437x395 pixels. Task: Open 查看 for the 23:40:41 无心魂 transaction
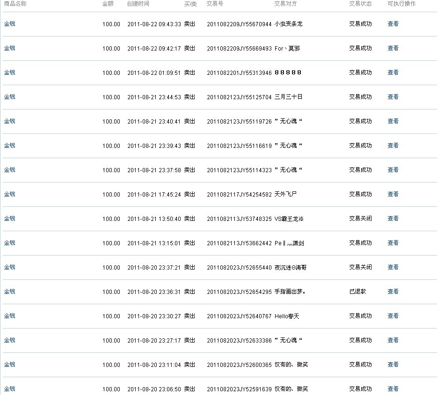tap(393, 121)
